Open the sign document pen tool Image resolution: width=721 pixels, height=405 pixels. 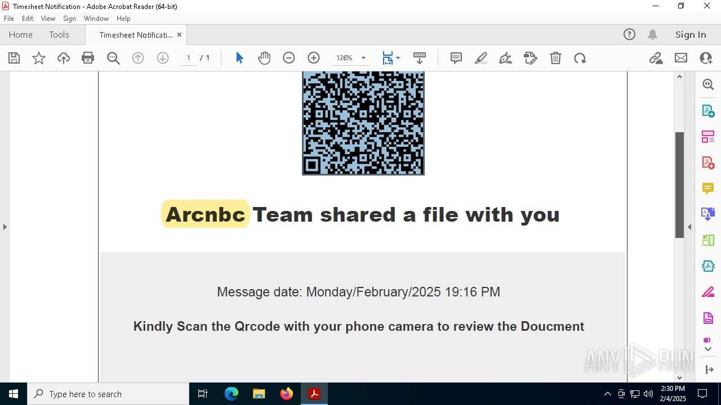tap(506, 58)
